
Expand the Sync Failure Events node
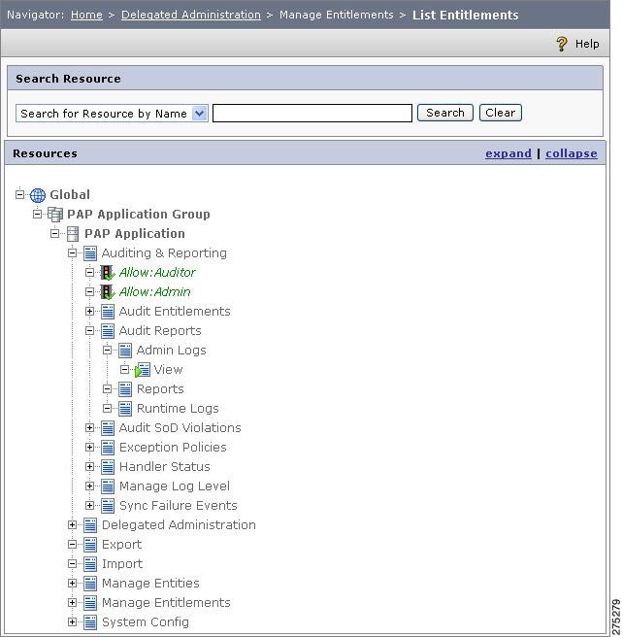pos(89,505)
